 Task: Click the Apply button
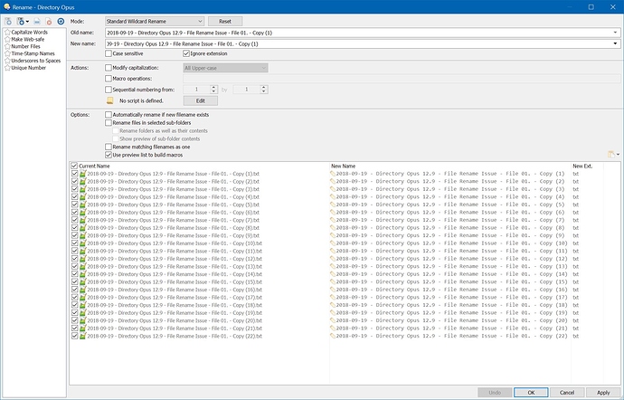click(603, 393)
